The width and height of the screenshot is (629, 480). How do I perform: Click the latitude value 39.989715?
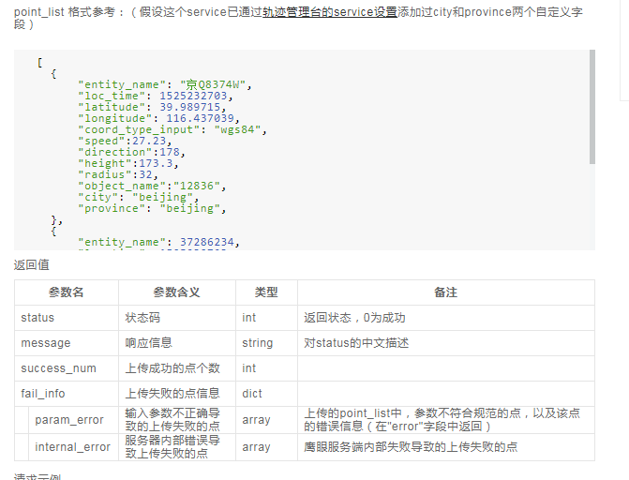pos(189,107)
